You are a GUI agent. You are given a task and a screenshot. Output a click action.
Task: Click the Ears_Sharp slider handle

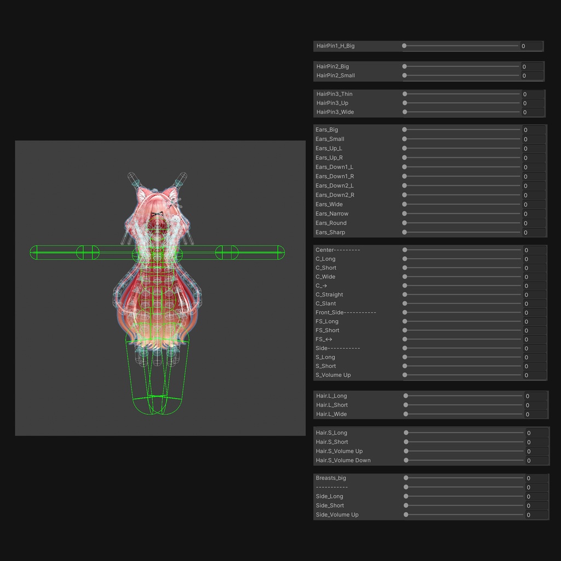(405, 232)
